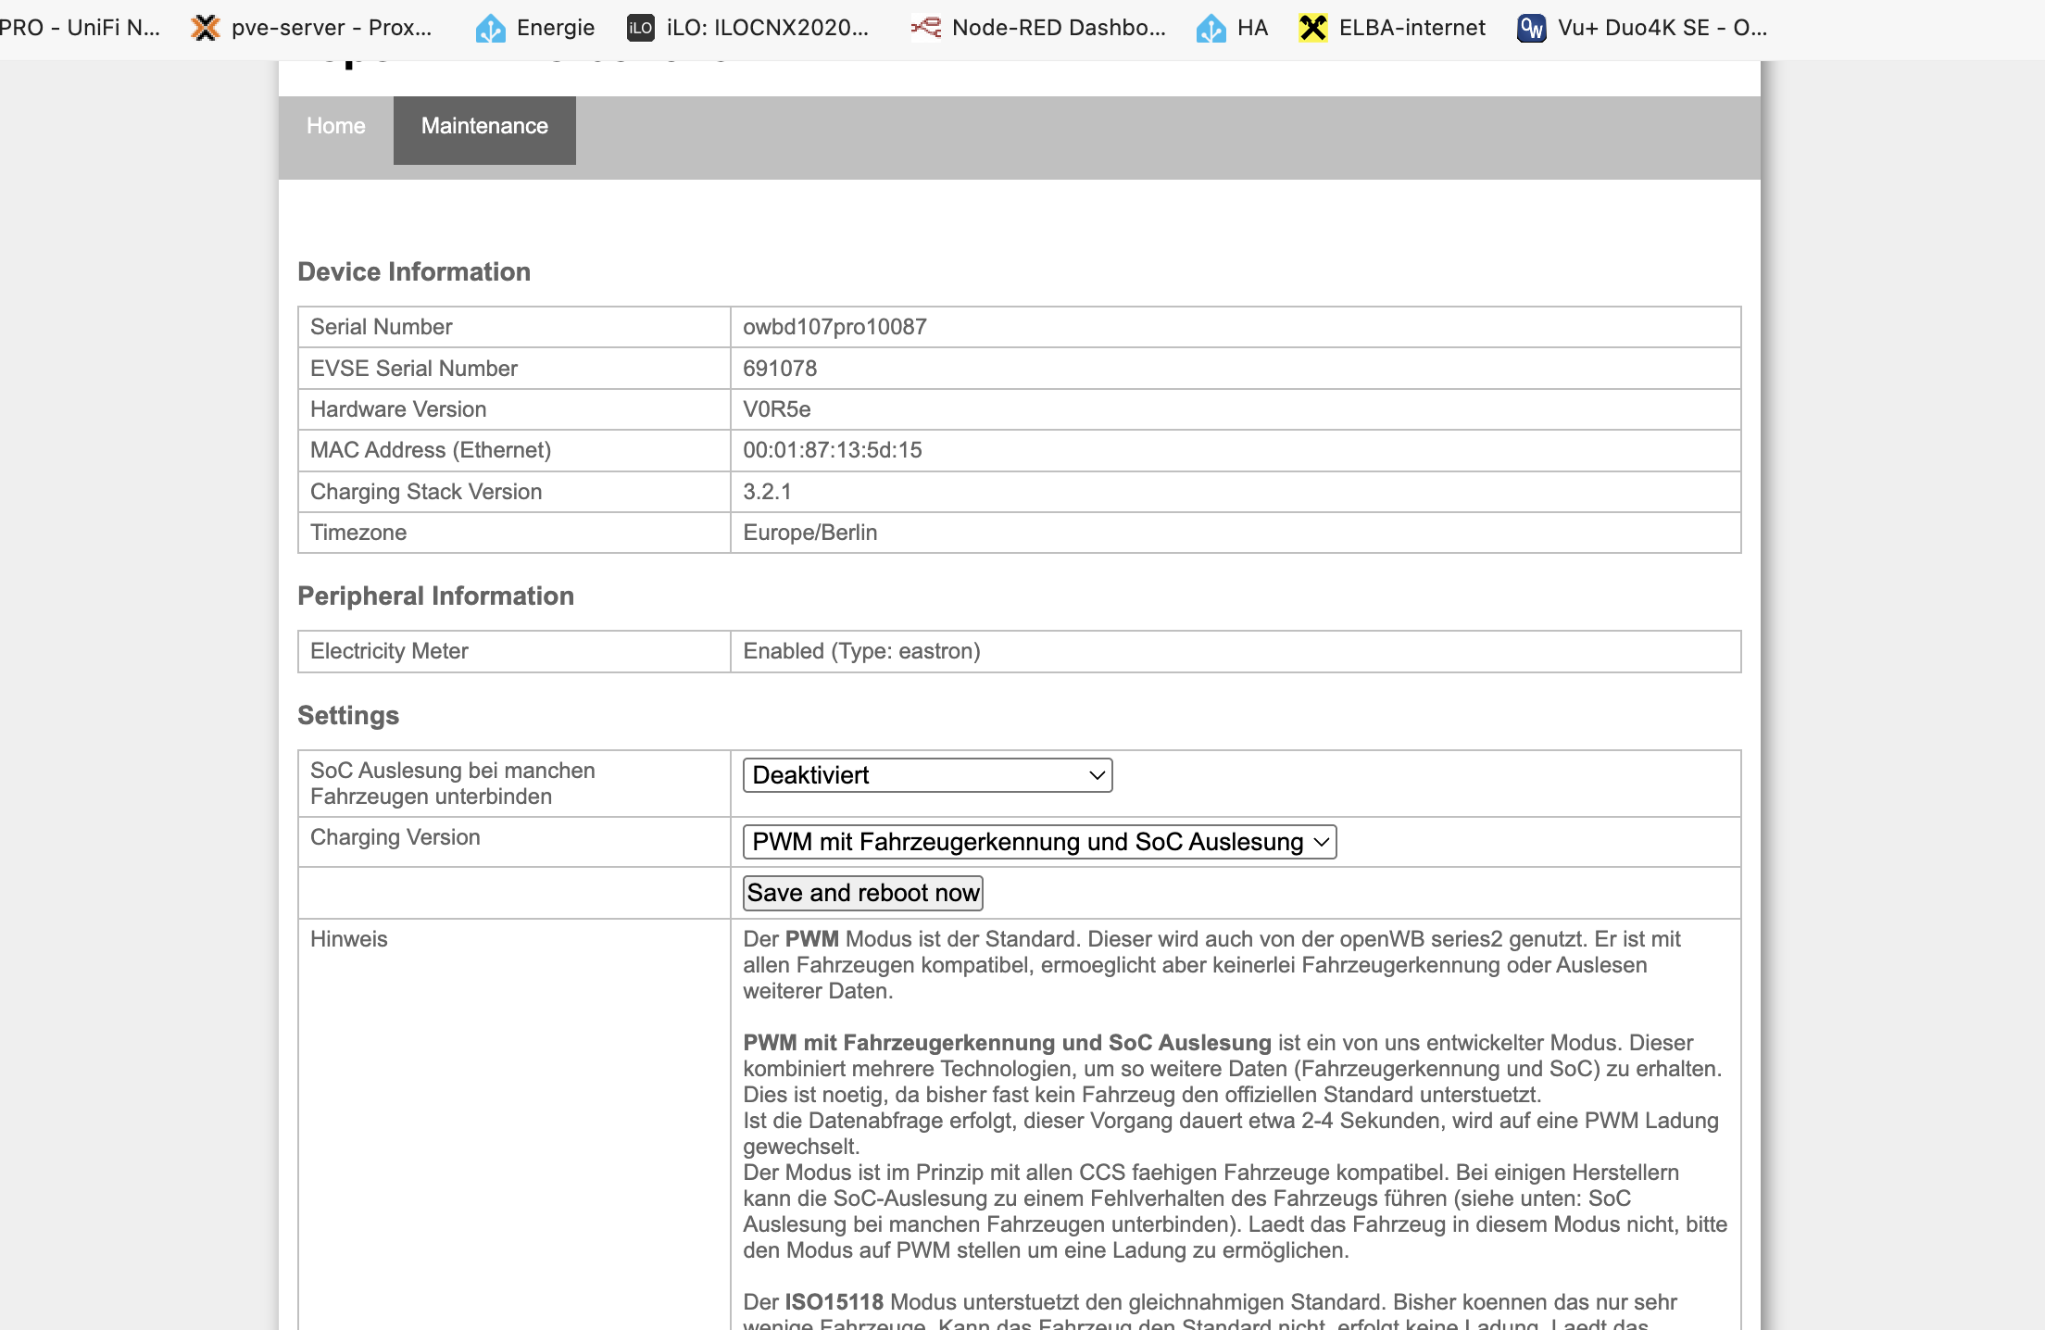This screenshot has width=2045, height=1330.
Task: Open the iLO bookmark icon
Action: click(640, 28)
